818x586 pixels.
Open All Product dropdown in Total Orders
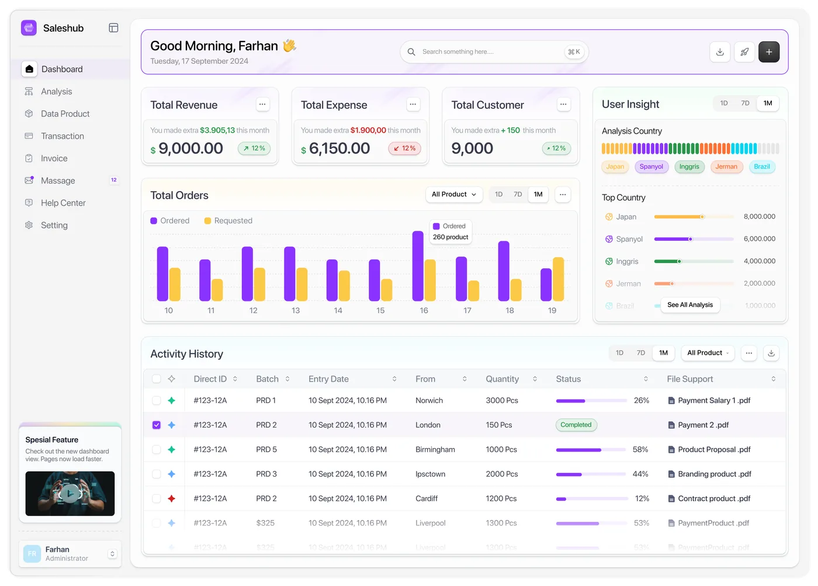tap(454, 195)
